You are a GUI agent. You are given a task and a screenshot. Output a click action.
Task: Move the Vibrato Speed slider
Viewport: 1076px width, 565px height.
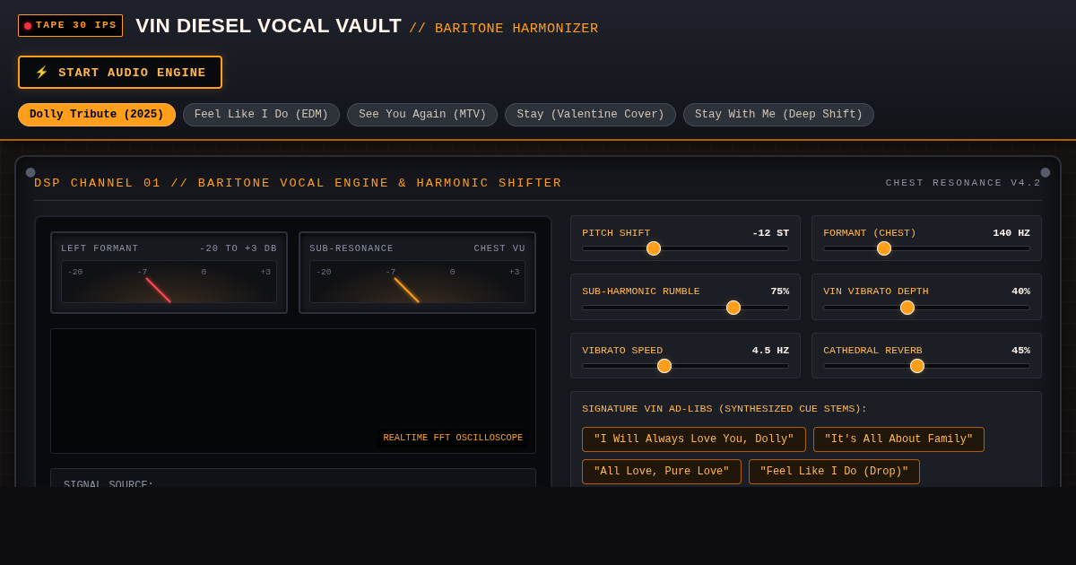pos(685,366)
